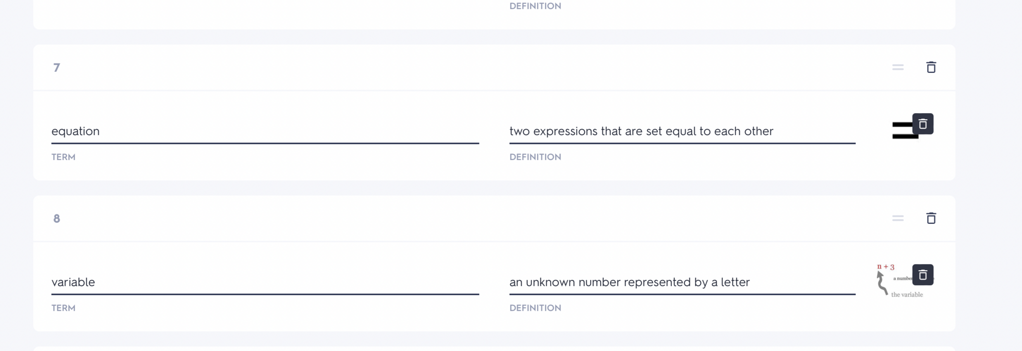
Task: Delete card 7 with its trash icon
Action: (x=931, y=67)
